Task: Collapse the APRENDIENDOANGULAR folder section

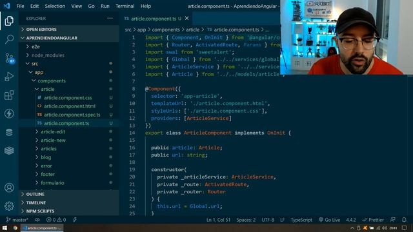Action: [x=69, y=38]
